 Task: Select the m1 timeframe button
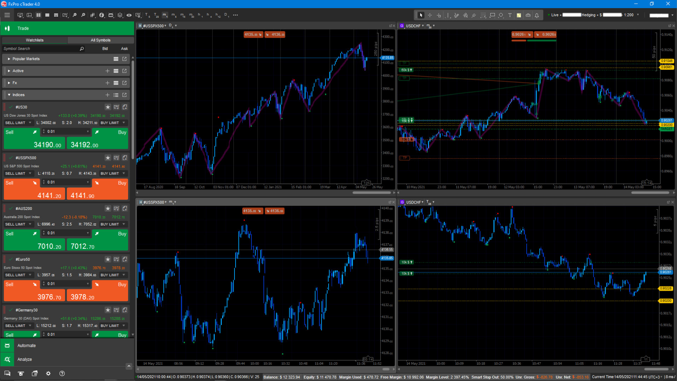click(x=165, y=15)
